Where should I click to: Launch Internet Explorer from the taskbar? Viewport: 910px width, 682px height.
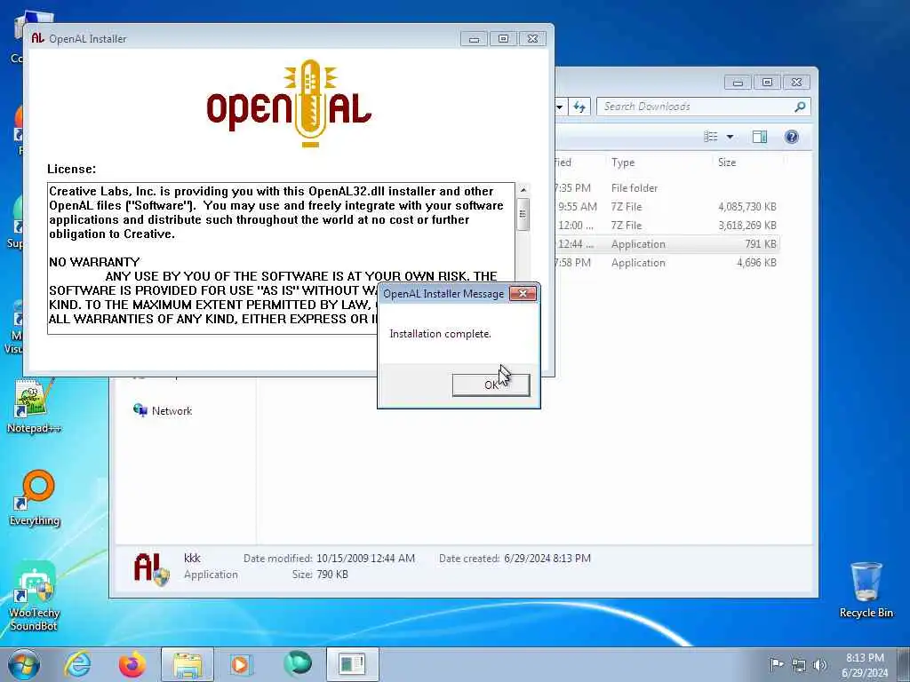pyautogui.click(x=78, y=664)
